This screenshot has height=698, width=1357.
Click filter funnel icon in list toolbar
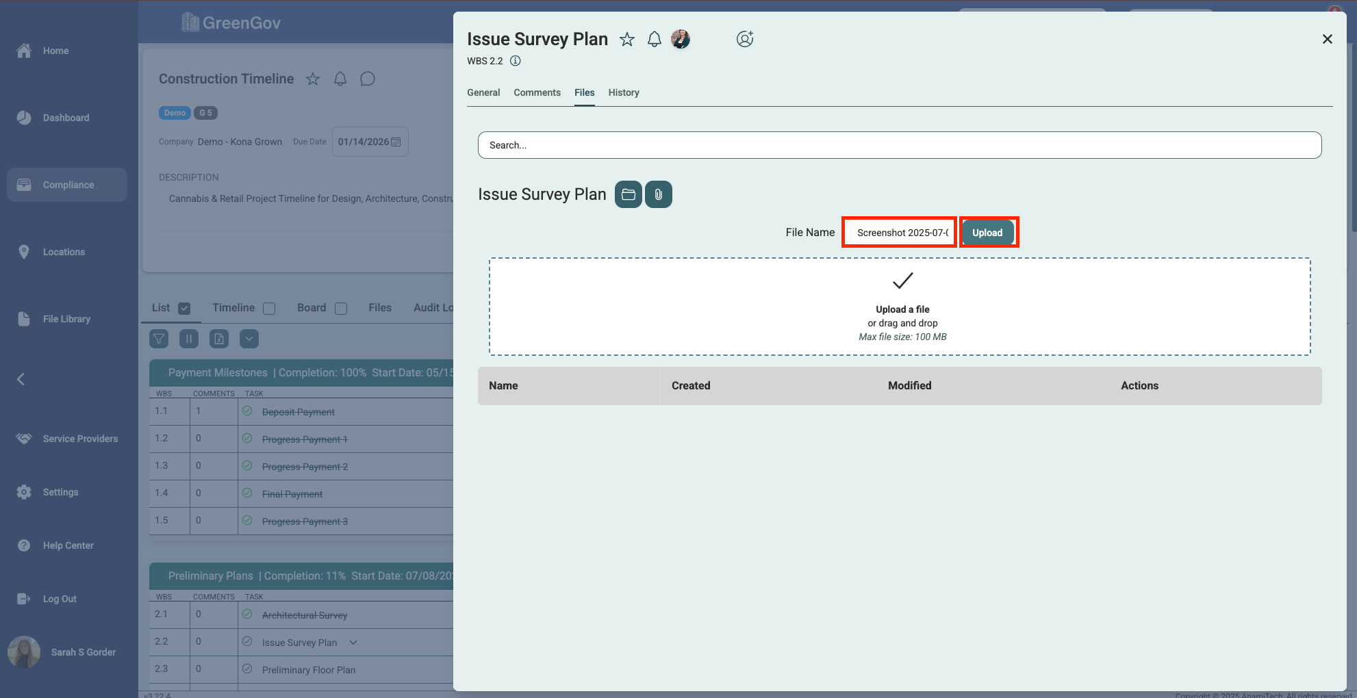pyautogui.click(x=159, y=339)
